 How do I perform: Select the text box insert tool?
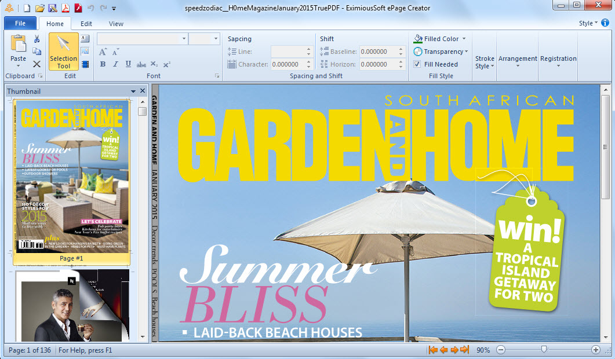coord(85,38)
